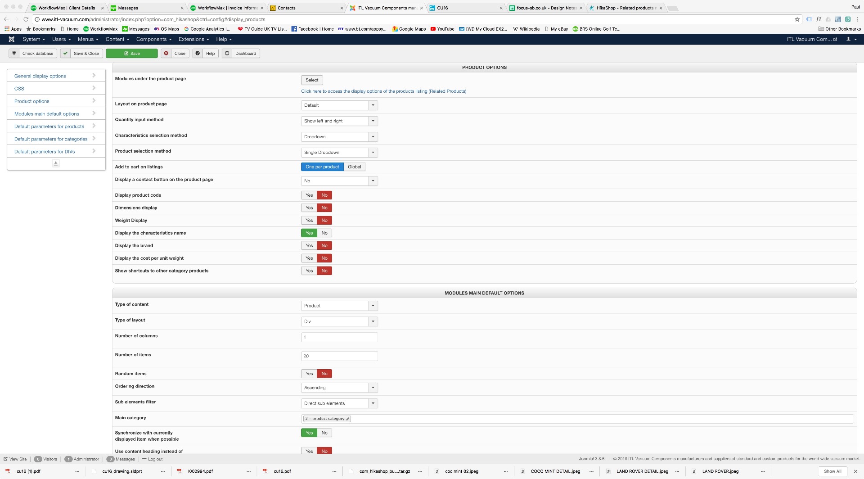Open Google Maps bookmark

(409, 29)
